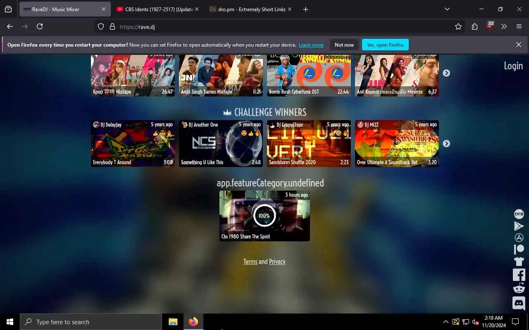Open the Privacy link
Viewport: 529px width, 330px height.
coord(277,262)
